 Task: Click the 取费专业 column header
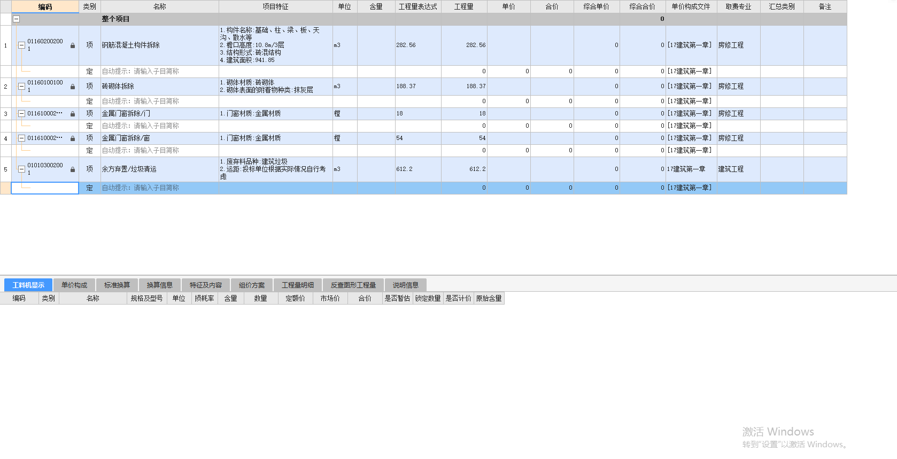tap(739, 6)
